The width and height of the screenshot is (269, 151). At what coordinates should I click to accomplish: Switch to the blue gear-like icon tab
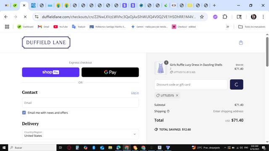click(x=141, y=5)
